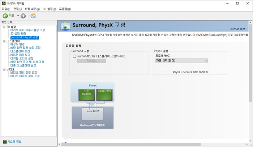The height and width of the screenshot is (147, 253).
Task: Collapse the 비디오 tree node
Action: point(4,69)
